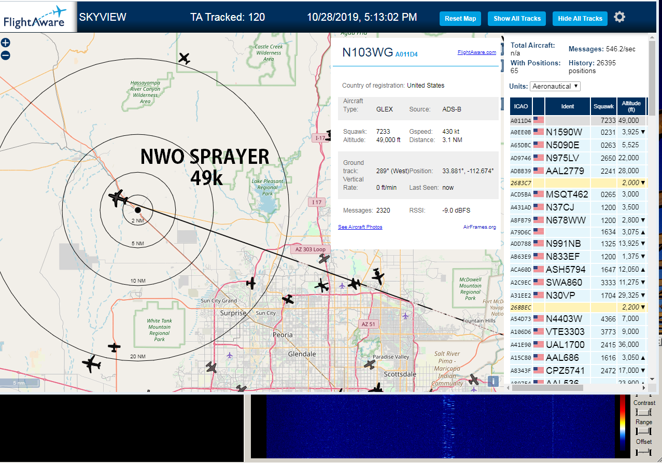
Task: Select aircraft beside AZ 303 Loop label
Action: tap(324, 258)
